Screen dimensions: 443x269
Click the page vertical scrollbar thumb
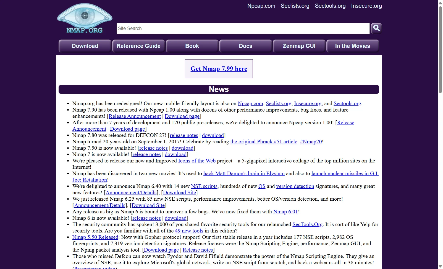pyautogui.click(x=440, y=49)
